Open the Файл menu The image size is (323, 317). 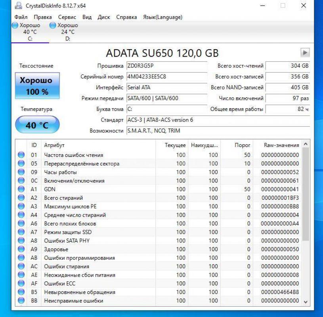[x=21, y=17]
